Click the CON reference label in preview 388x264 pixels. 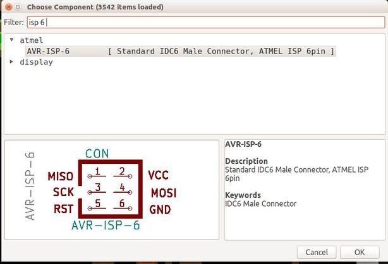click(x=97, y=154)
